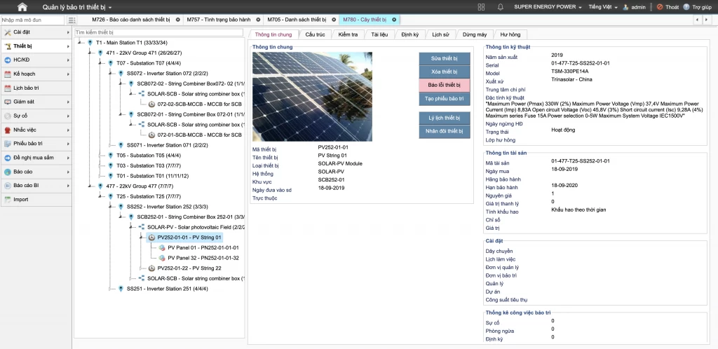718x349 pixels.
Task: Collapse the T07 - Substation T07 node
Action: coord(100,63)
